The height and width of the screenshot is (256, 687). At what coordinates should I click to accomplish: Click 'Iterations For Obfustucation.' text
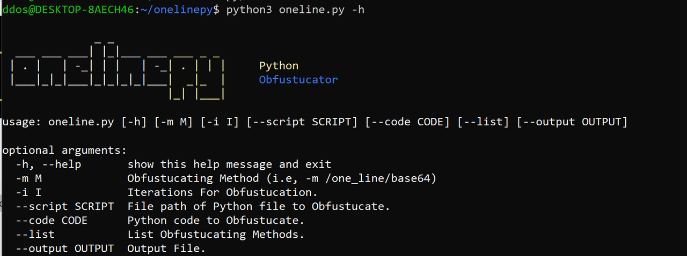222,192
